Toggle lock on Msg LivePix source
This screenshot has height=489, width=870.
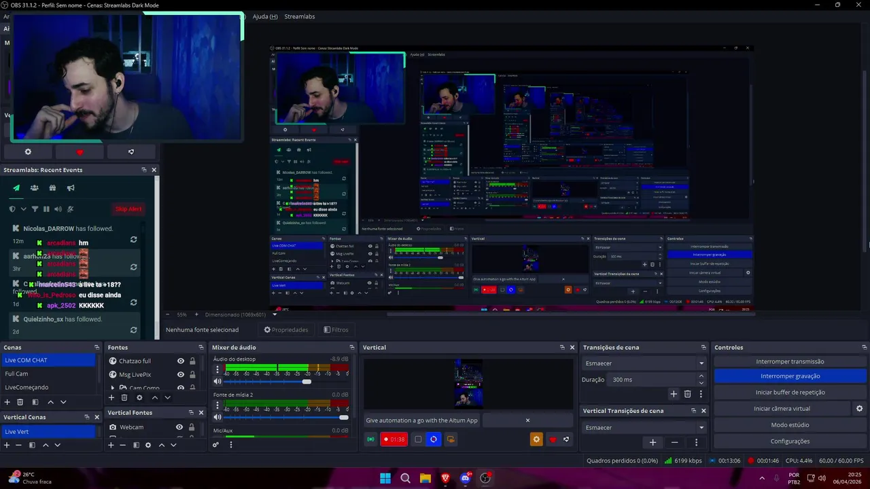pyautogui.click(x=192, y=375)
